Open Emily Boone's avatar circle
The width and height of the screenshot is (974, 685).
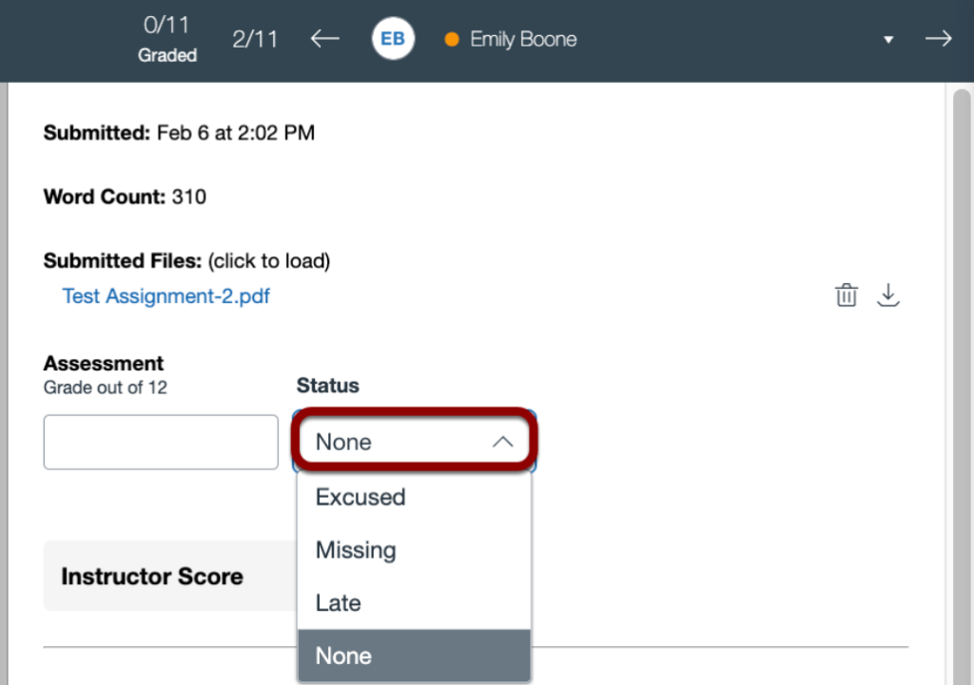coord(393,38)
